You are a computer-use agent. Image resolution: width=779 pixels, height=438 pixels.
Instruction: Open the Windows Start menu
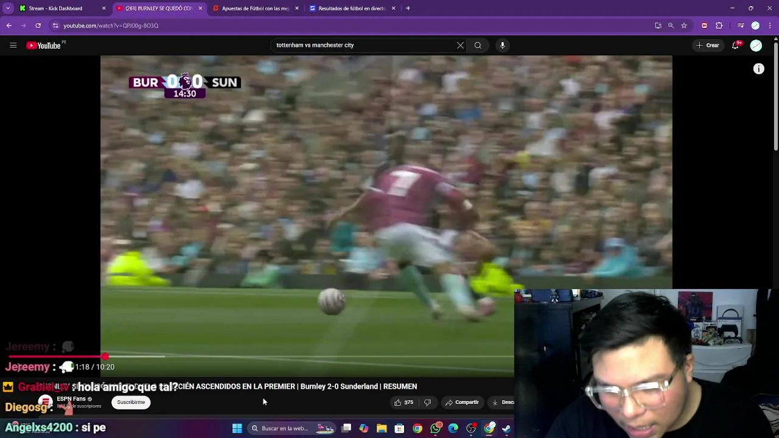[237, 428]
